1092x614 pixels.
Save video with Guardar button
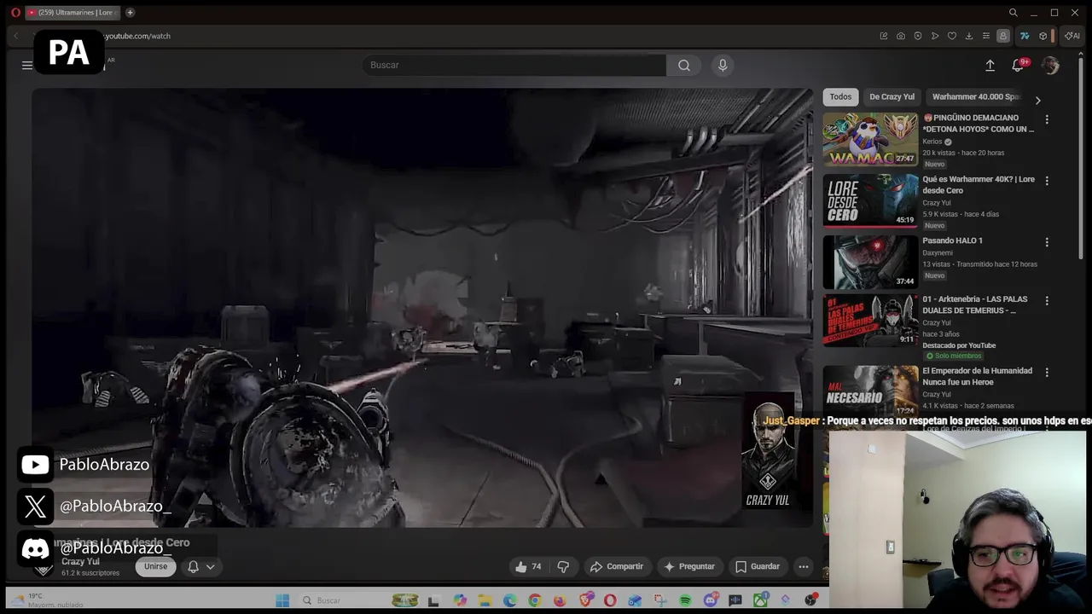(757, 566)
